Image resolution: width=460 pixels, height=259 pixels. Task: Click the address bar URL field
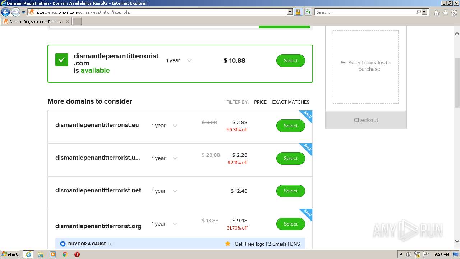pos(161,12)
